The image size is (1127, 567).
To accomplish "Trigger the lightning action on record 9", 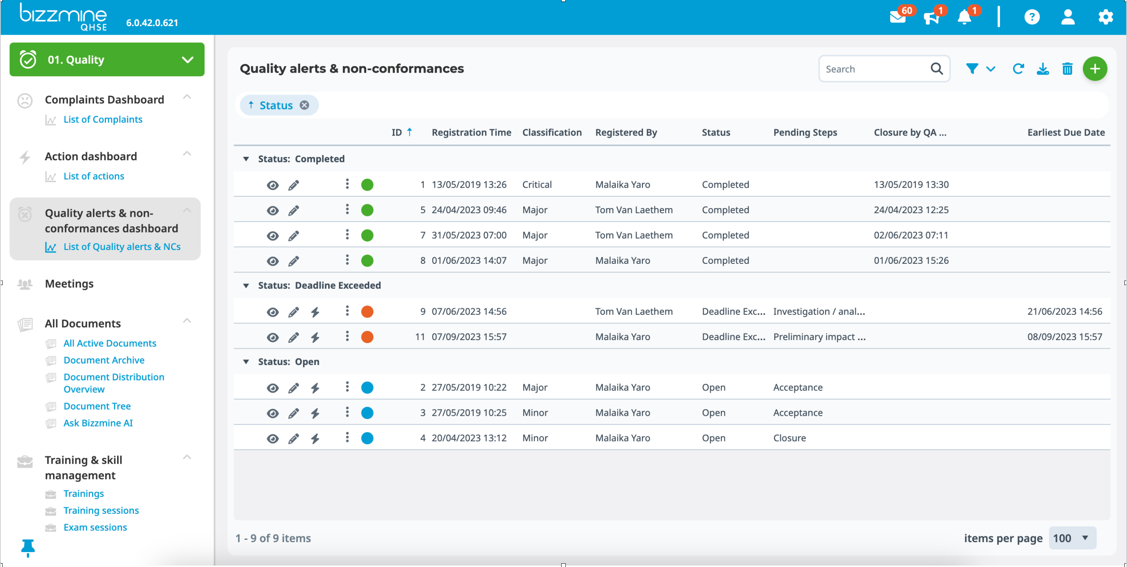I will [316, 312].
